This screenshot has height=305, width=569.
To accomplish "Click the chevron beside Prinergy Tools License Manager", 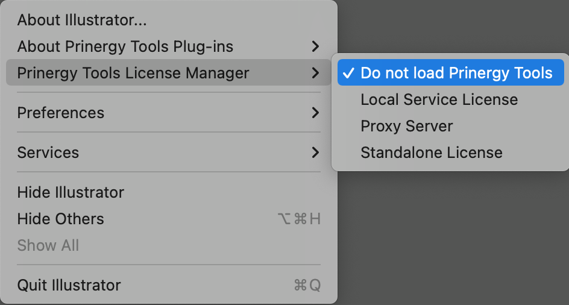I will tap(315, 73).
